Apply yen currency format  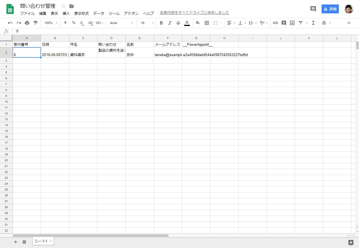pos(65,23)
